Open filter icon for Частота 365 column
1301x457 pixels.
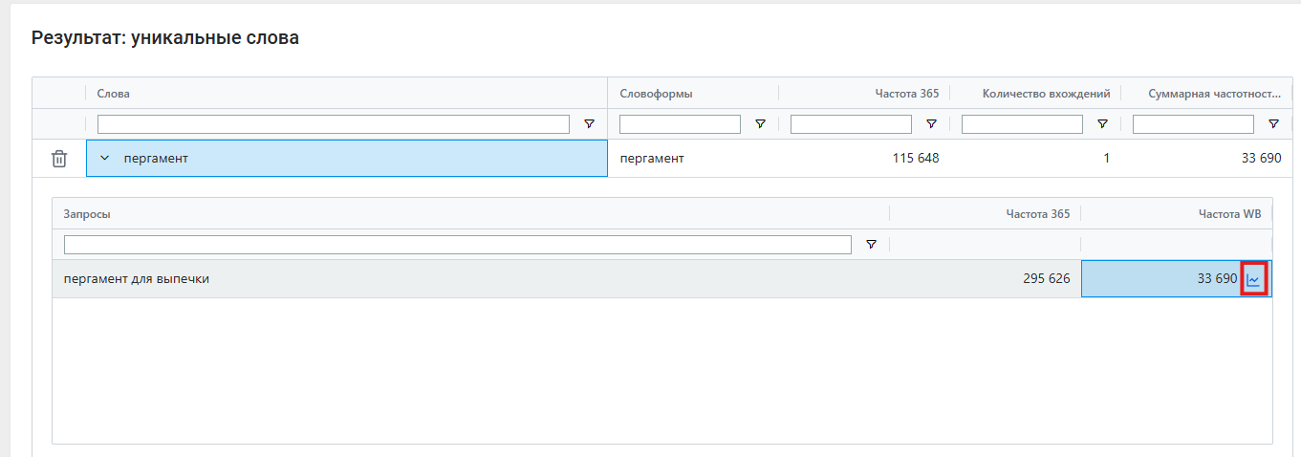coord(931,124)
